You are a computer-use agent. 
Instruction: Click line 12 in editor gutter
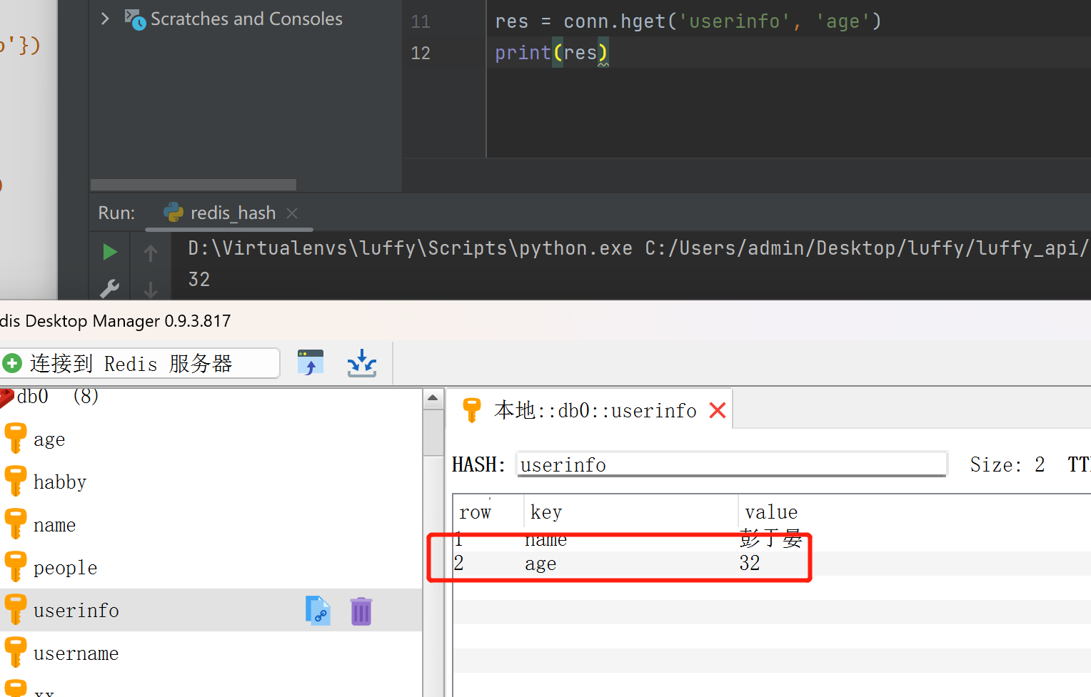pos(421,53)
